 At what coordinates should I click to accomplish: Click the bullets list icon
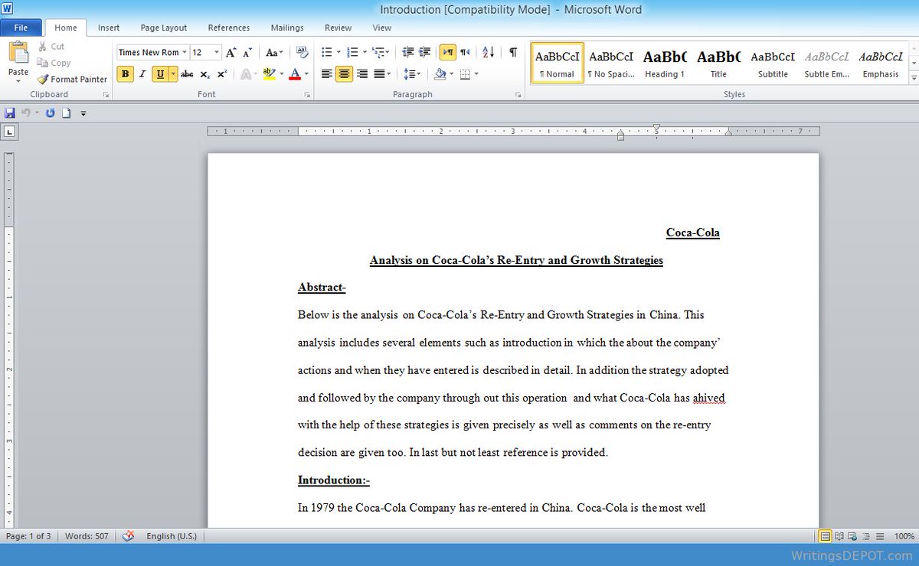[327, 52]
